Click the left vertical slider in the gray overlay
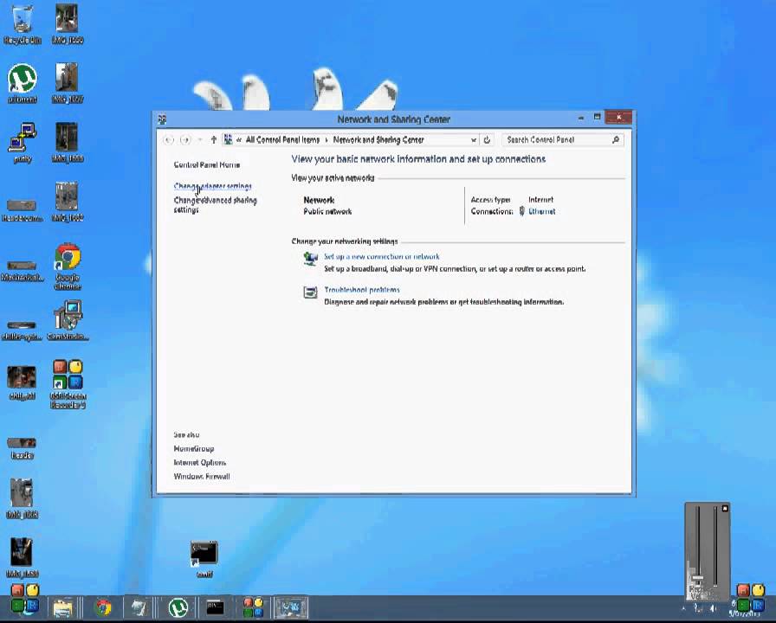Image resolution: width=776 pixels, height=623 pixels. [698, 546]
